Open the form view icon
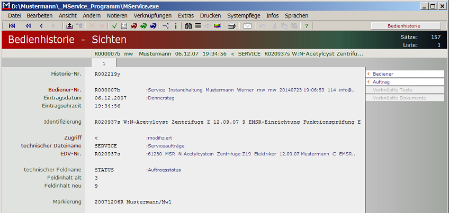 point(124,26)
